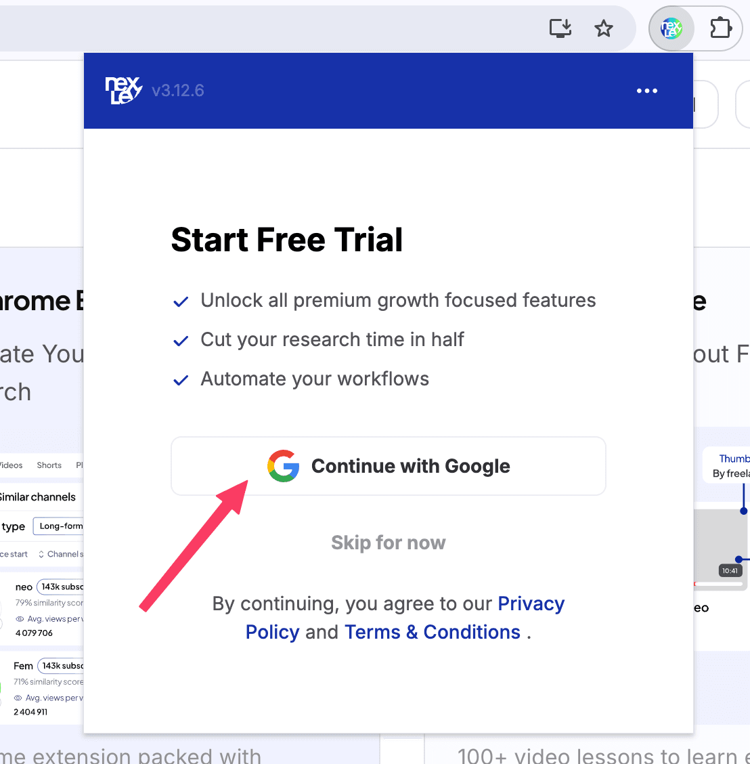The width and height of the screenshot is (750, 764).
Task: Open the Long-form type dropdown in background
Action: tap(58, 526)
